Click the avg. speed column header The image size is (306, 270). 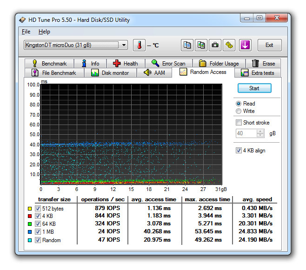point(257,199)
